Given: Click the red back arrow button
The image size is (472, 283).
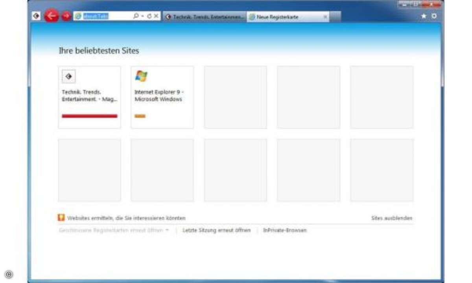Looking at the screenshot, I should [52, 16].
